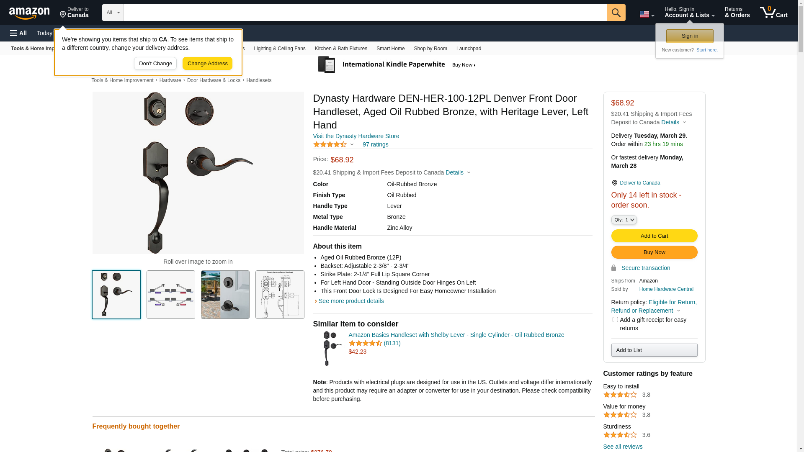804x452 pixels.
Task: Click the search magnifier button
Action: (x=616, y=13)
